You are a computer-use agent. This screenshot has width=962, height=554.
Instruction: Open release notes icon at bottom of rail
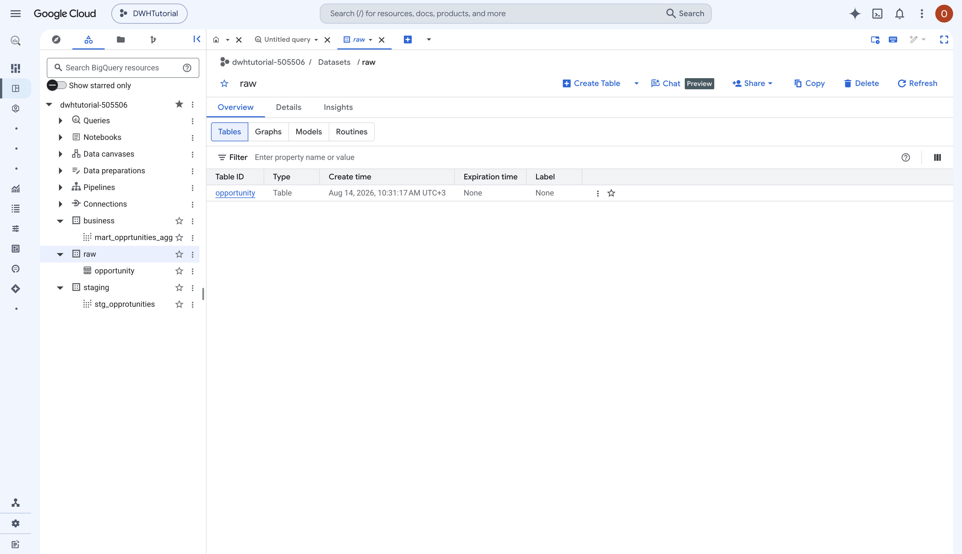[x=16, y=544]
